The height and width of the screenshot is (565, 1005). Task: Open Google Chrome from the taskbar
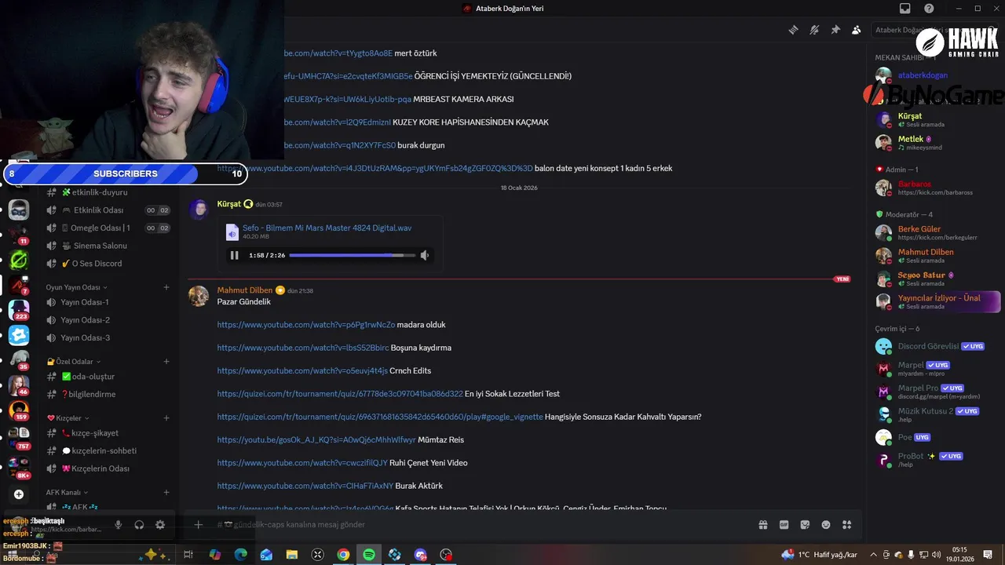343,555
